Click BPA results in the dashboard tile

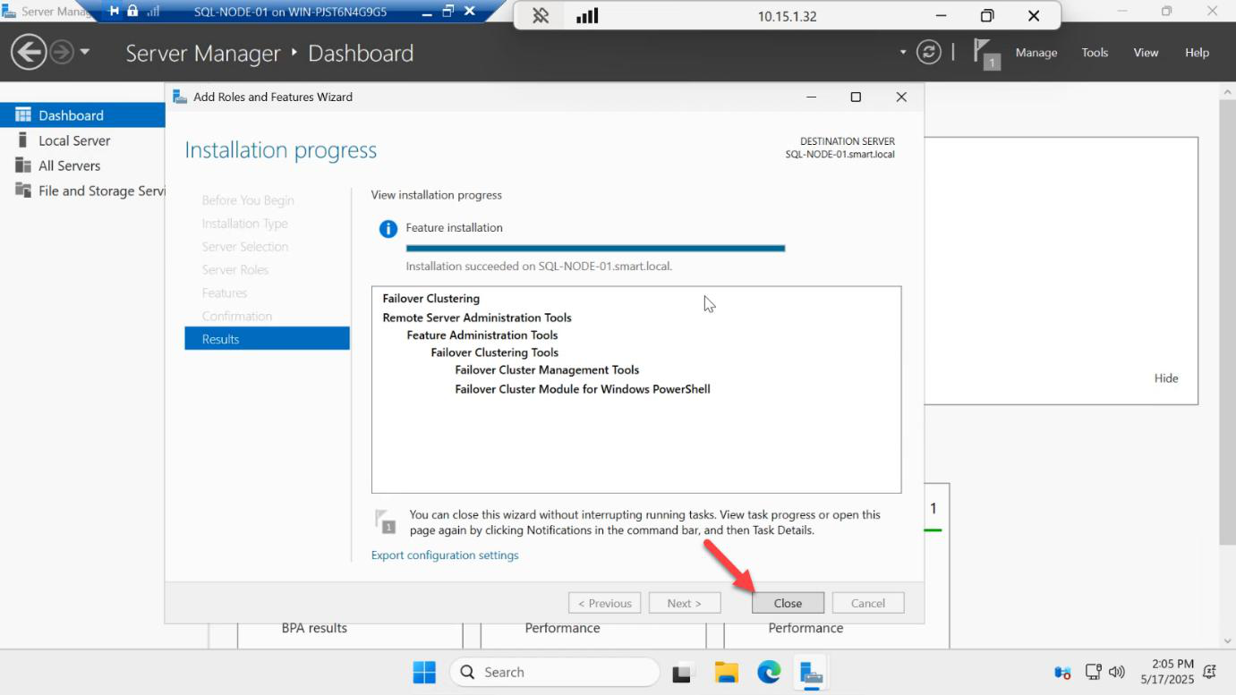point(314,628)
